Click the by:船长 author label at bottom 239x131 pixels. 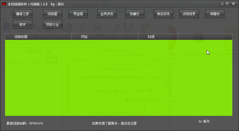tap(204, 121)
